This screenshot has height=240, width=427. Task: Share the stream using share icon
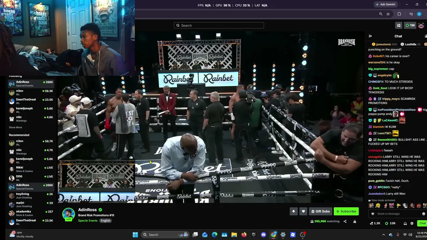click(345, 221)
